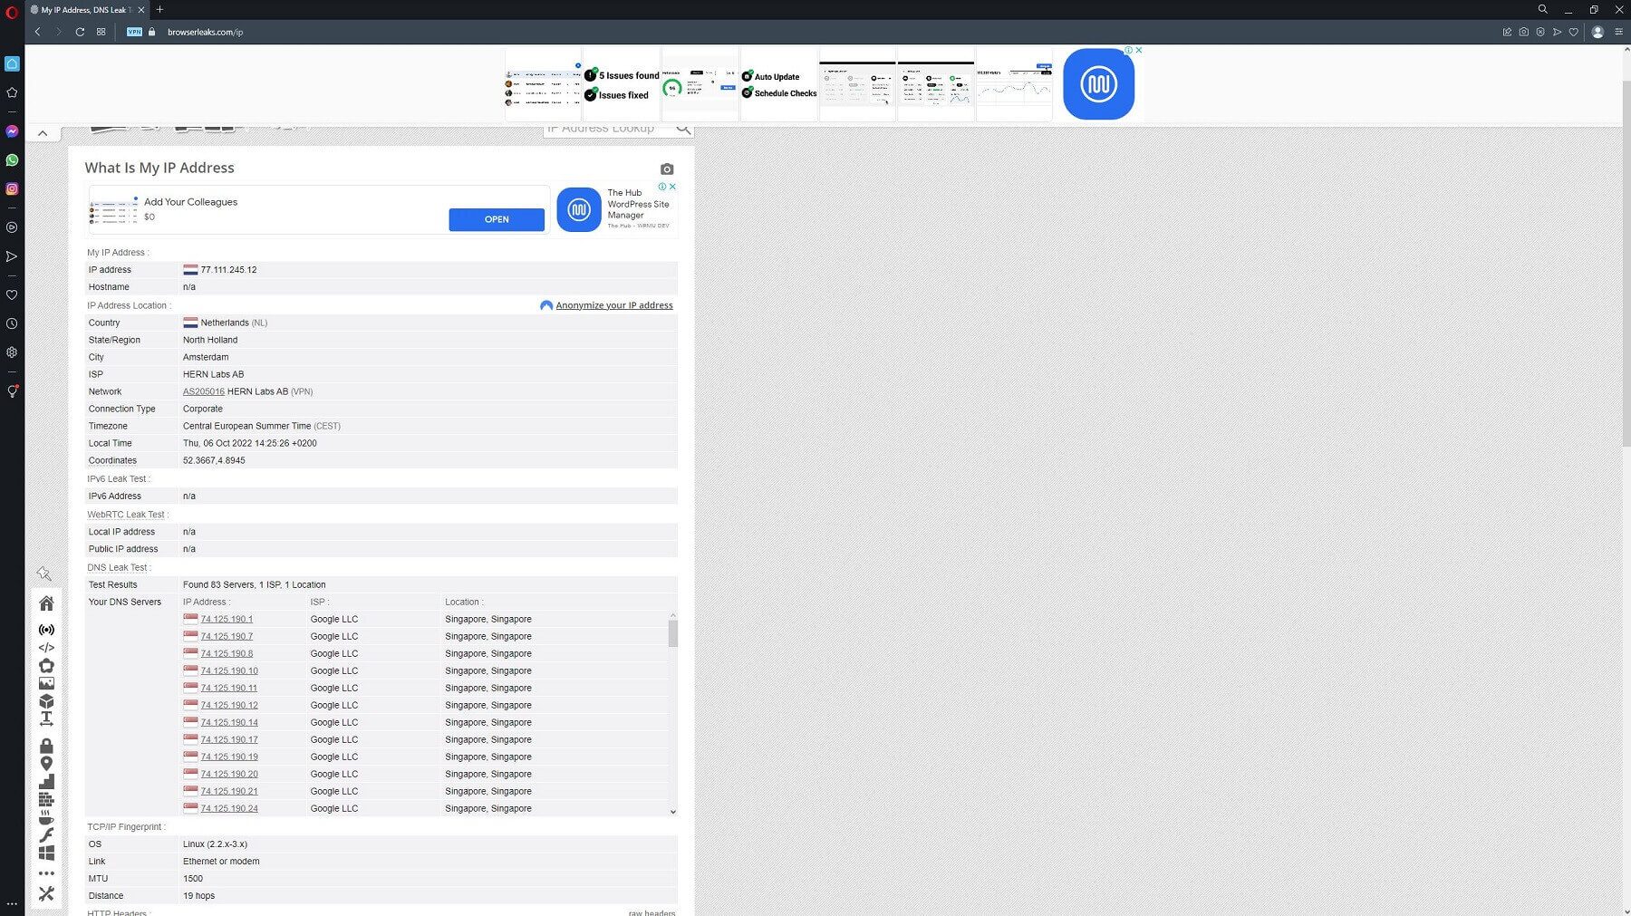This screenshot has height=916, width=1631.
Task: Click the IP Address Lookup search field
Action: 608,130
